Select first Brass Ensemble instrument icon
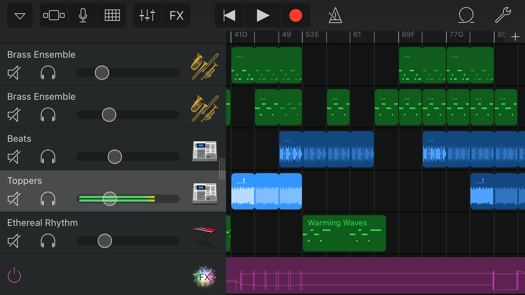This screenshot has width=525, height=295. tap(205, 66)
